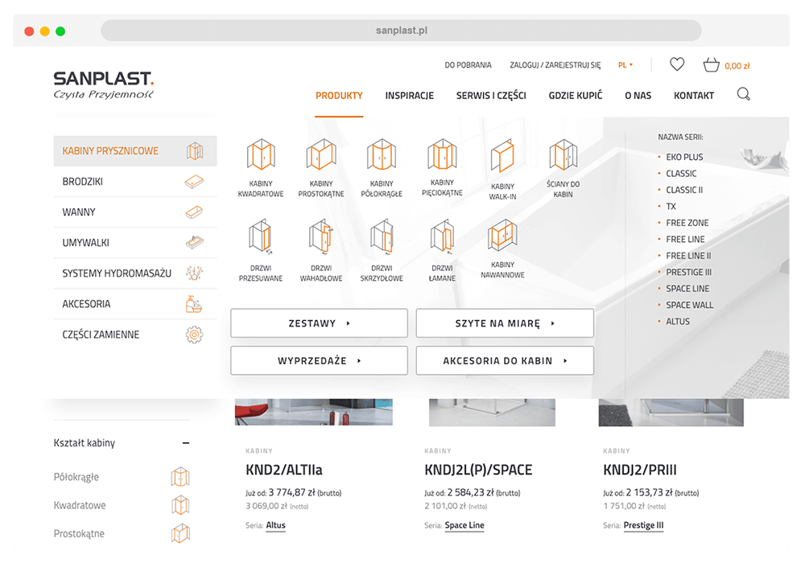The height and width of the screenshot is (563, 805).
Task: Select the TX series
Action: pyautogui.click(x=671, y=206)
